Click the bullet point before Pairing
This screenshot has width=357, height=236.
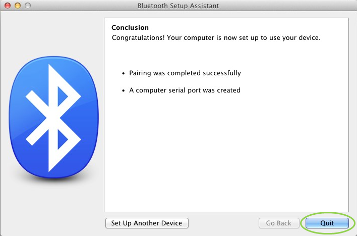point(124,74)
